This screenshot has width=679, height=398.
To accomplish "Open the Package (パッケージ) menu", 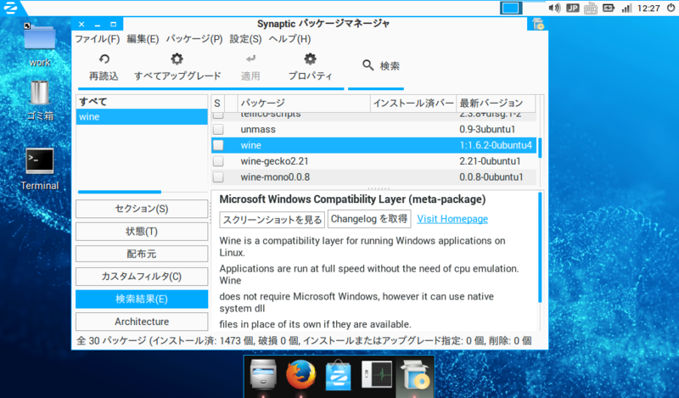I will (x=194, y=39).
